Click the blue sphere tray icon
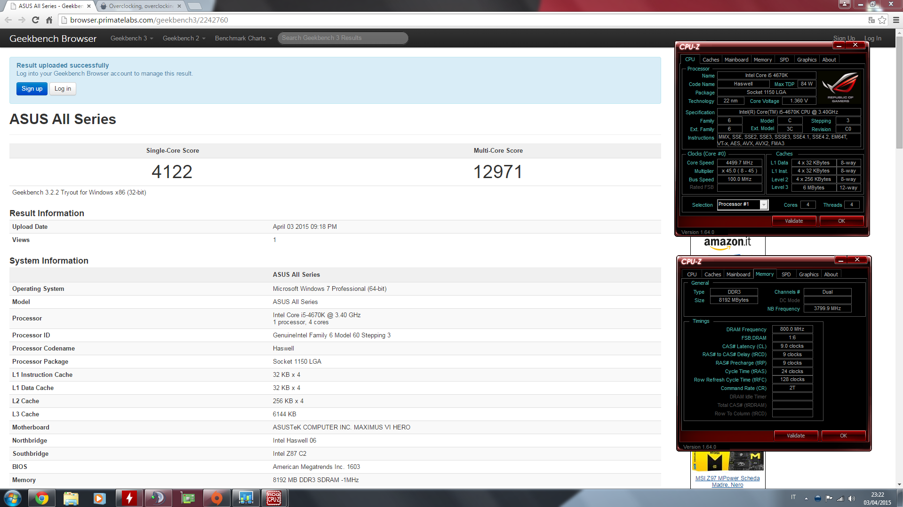 [817, 499]
